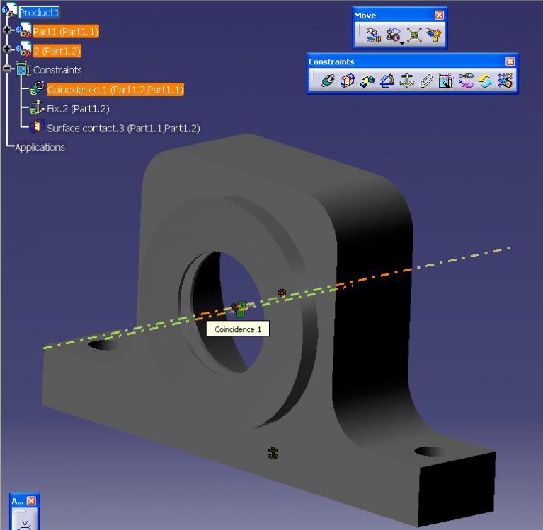Select the Offset Constraint tool
The image size is (543, 530).
tap(367, 81)
